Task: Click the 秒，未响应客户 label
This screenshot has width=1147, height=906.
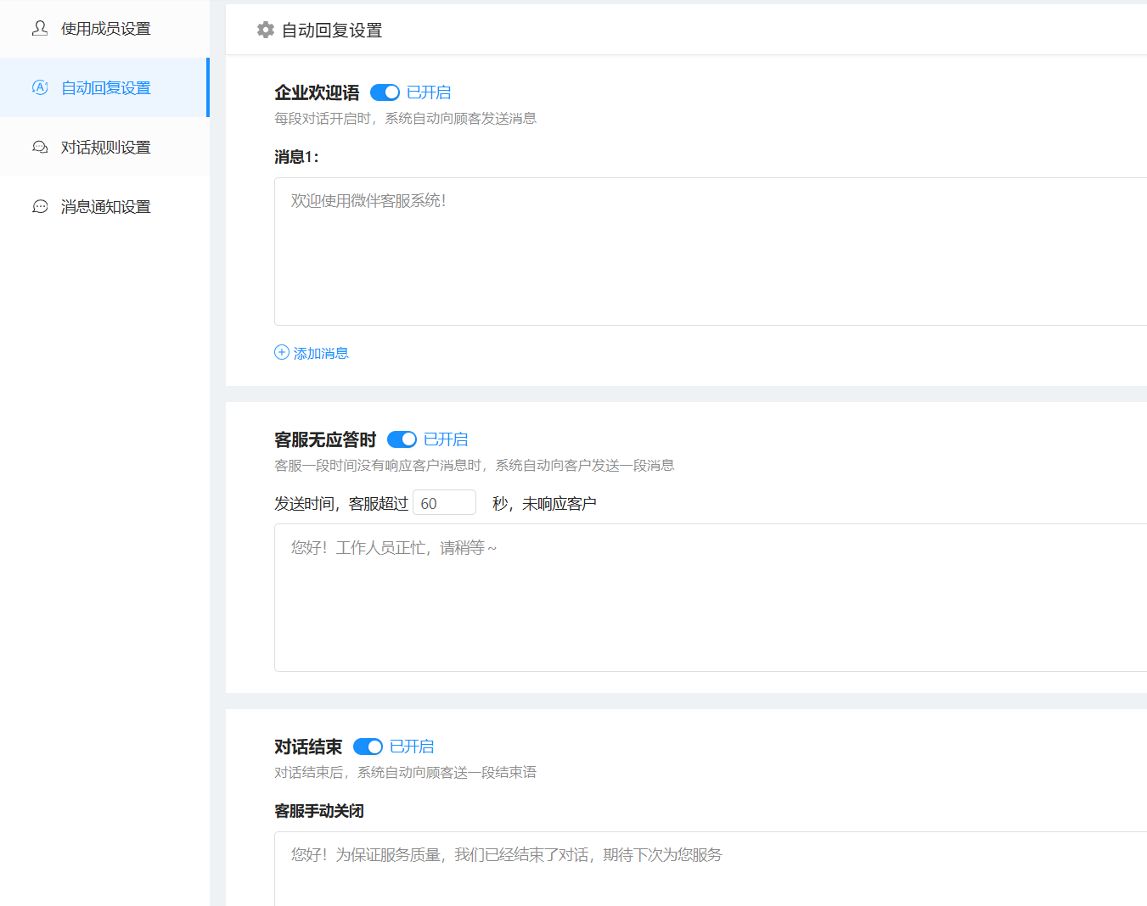Action: tap(544, 504)
